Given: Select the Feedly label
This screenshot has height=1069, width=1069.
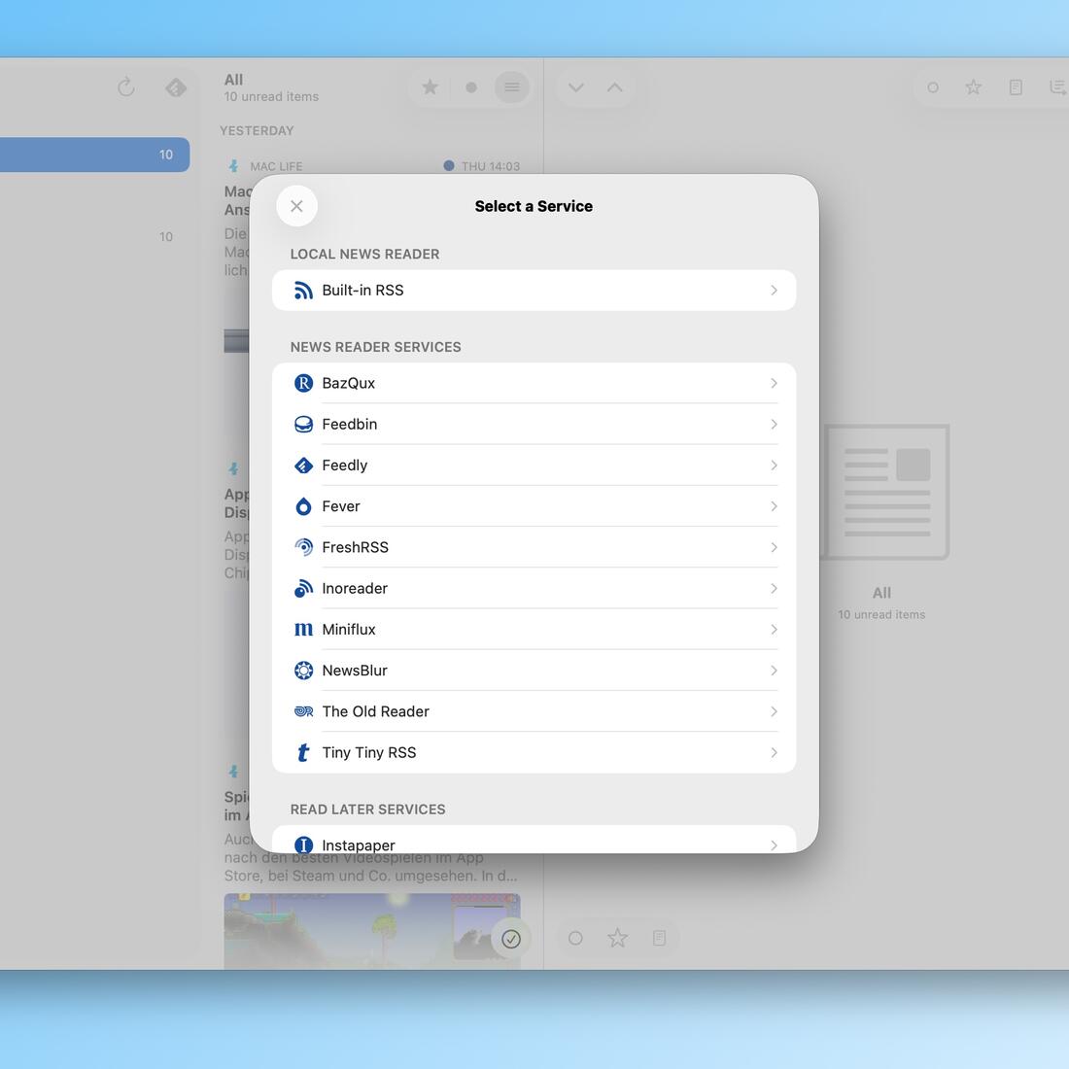Looking at the screenshot, I should 344,465.
